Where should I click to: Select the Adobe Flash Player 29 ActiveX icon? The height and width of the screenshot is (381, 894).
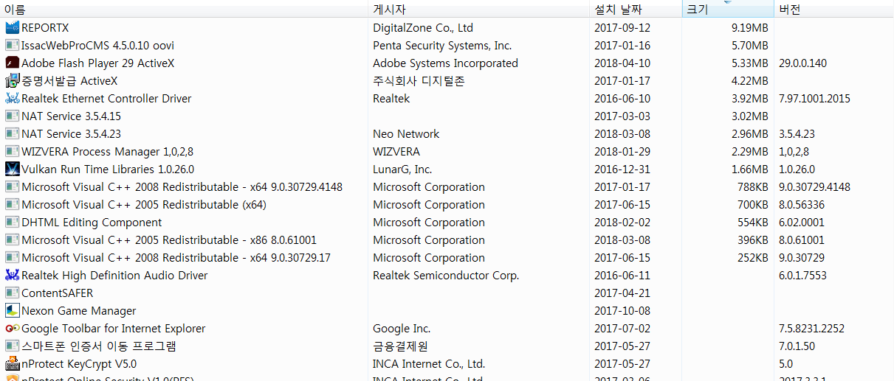tap(12, 63)
